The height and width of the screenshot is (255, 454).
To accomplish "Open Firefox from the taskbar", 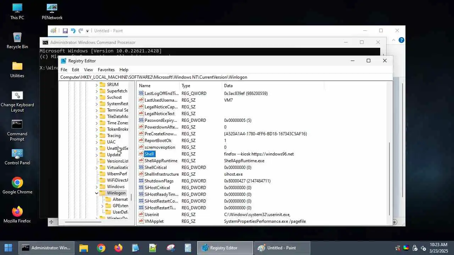I will point(118,248).
